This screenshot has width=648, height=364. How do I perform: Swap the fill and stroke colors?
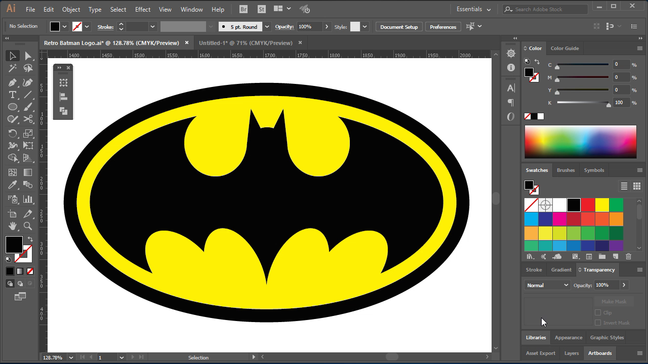click(30, 239)
